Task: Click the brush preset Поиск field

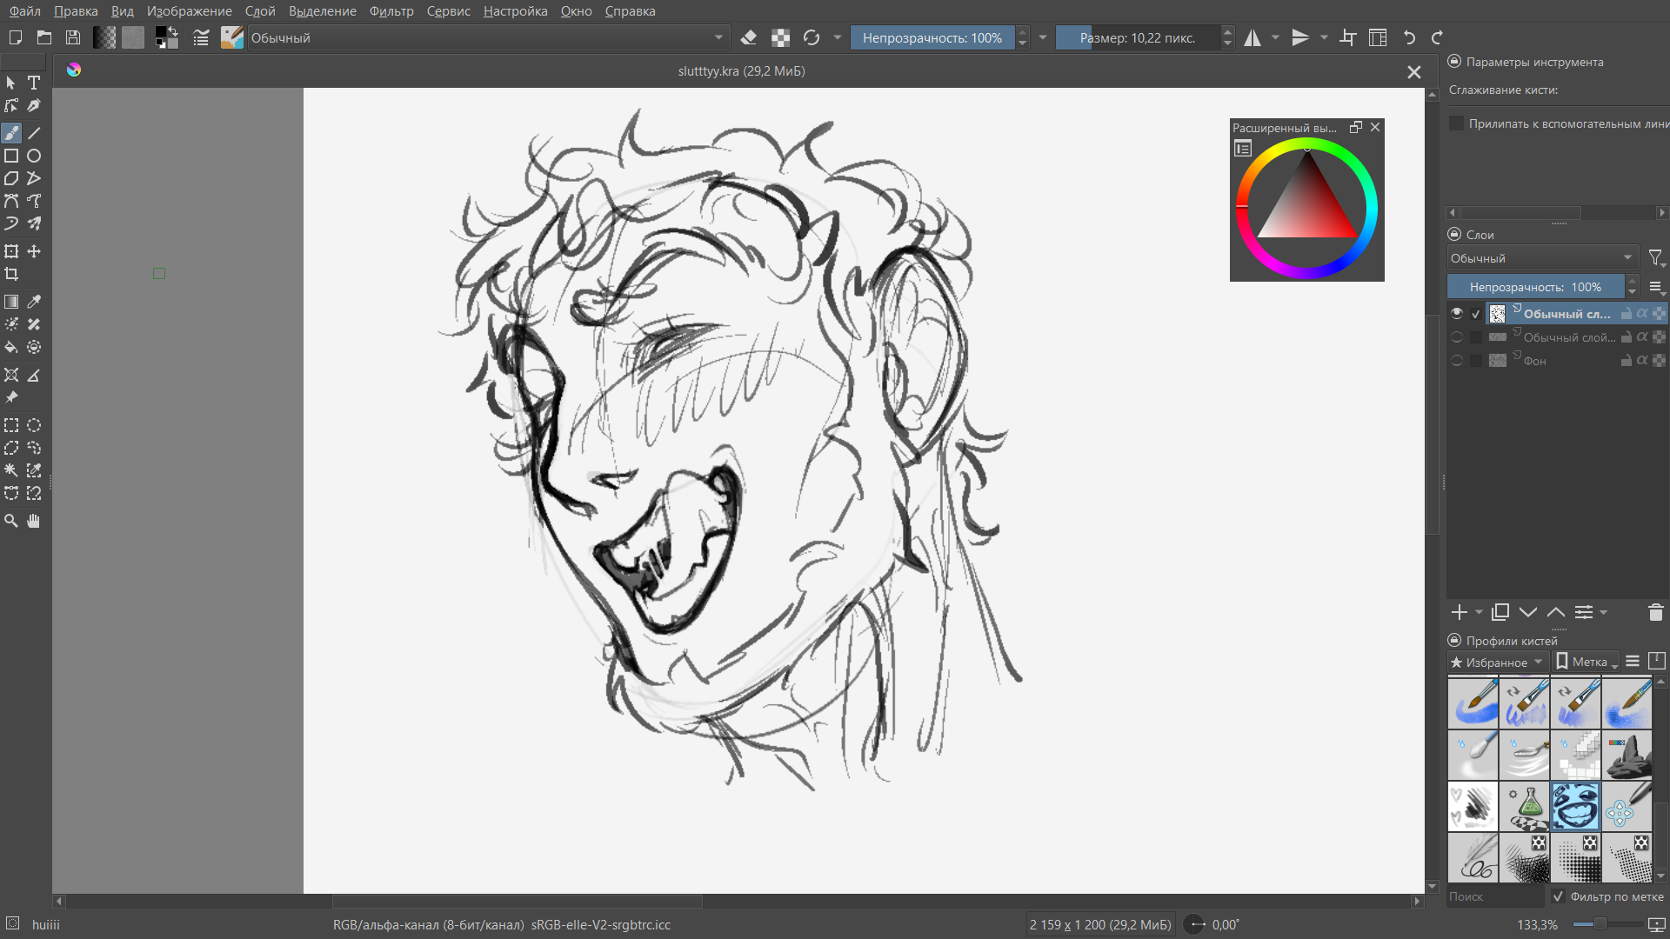Action: 1493,896
